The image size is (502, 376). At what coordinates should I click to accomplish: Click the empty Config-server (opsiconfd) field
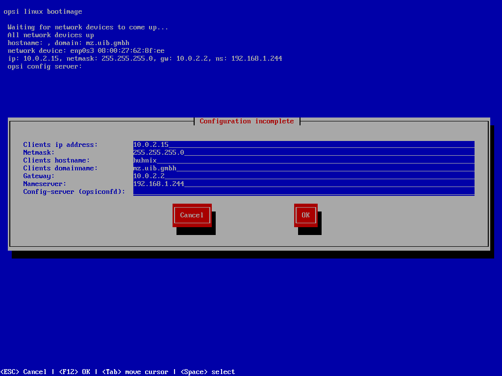(x=304, y=191)
